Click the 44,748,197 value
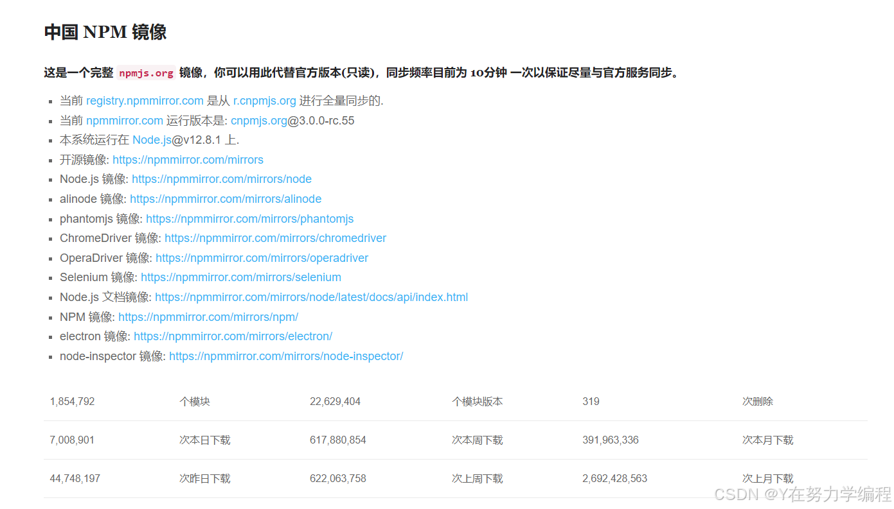The height and width of the screenshot is (509, 894). pos(75,479)
